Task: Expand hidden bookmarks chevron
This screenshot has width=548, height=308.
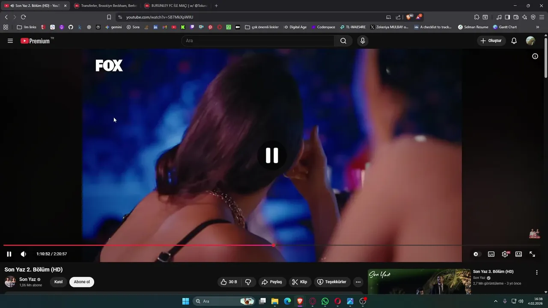Action: point(537,27)
